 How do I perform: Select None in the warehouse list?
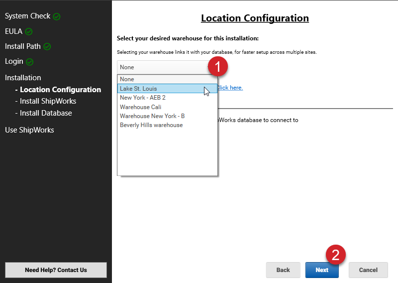(167, 79)
